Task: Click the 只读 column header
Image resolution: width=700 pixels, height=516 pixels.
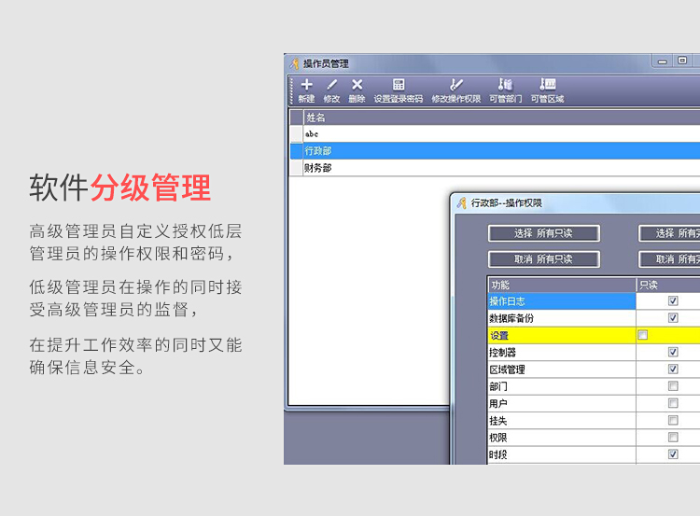Action: coord(668,285)
